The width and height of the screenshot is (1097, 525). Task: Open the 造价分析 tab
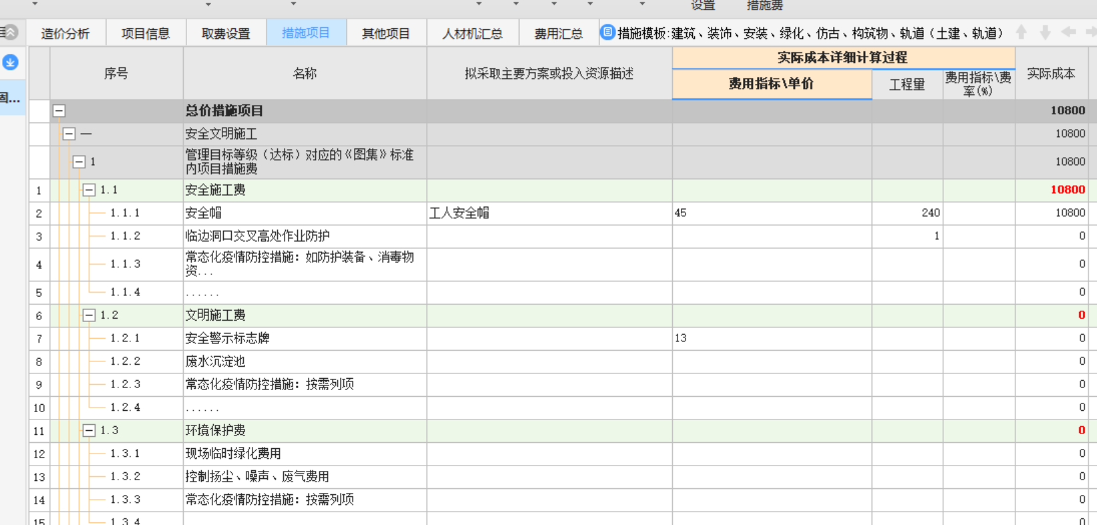point(65,33)
